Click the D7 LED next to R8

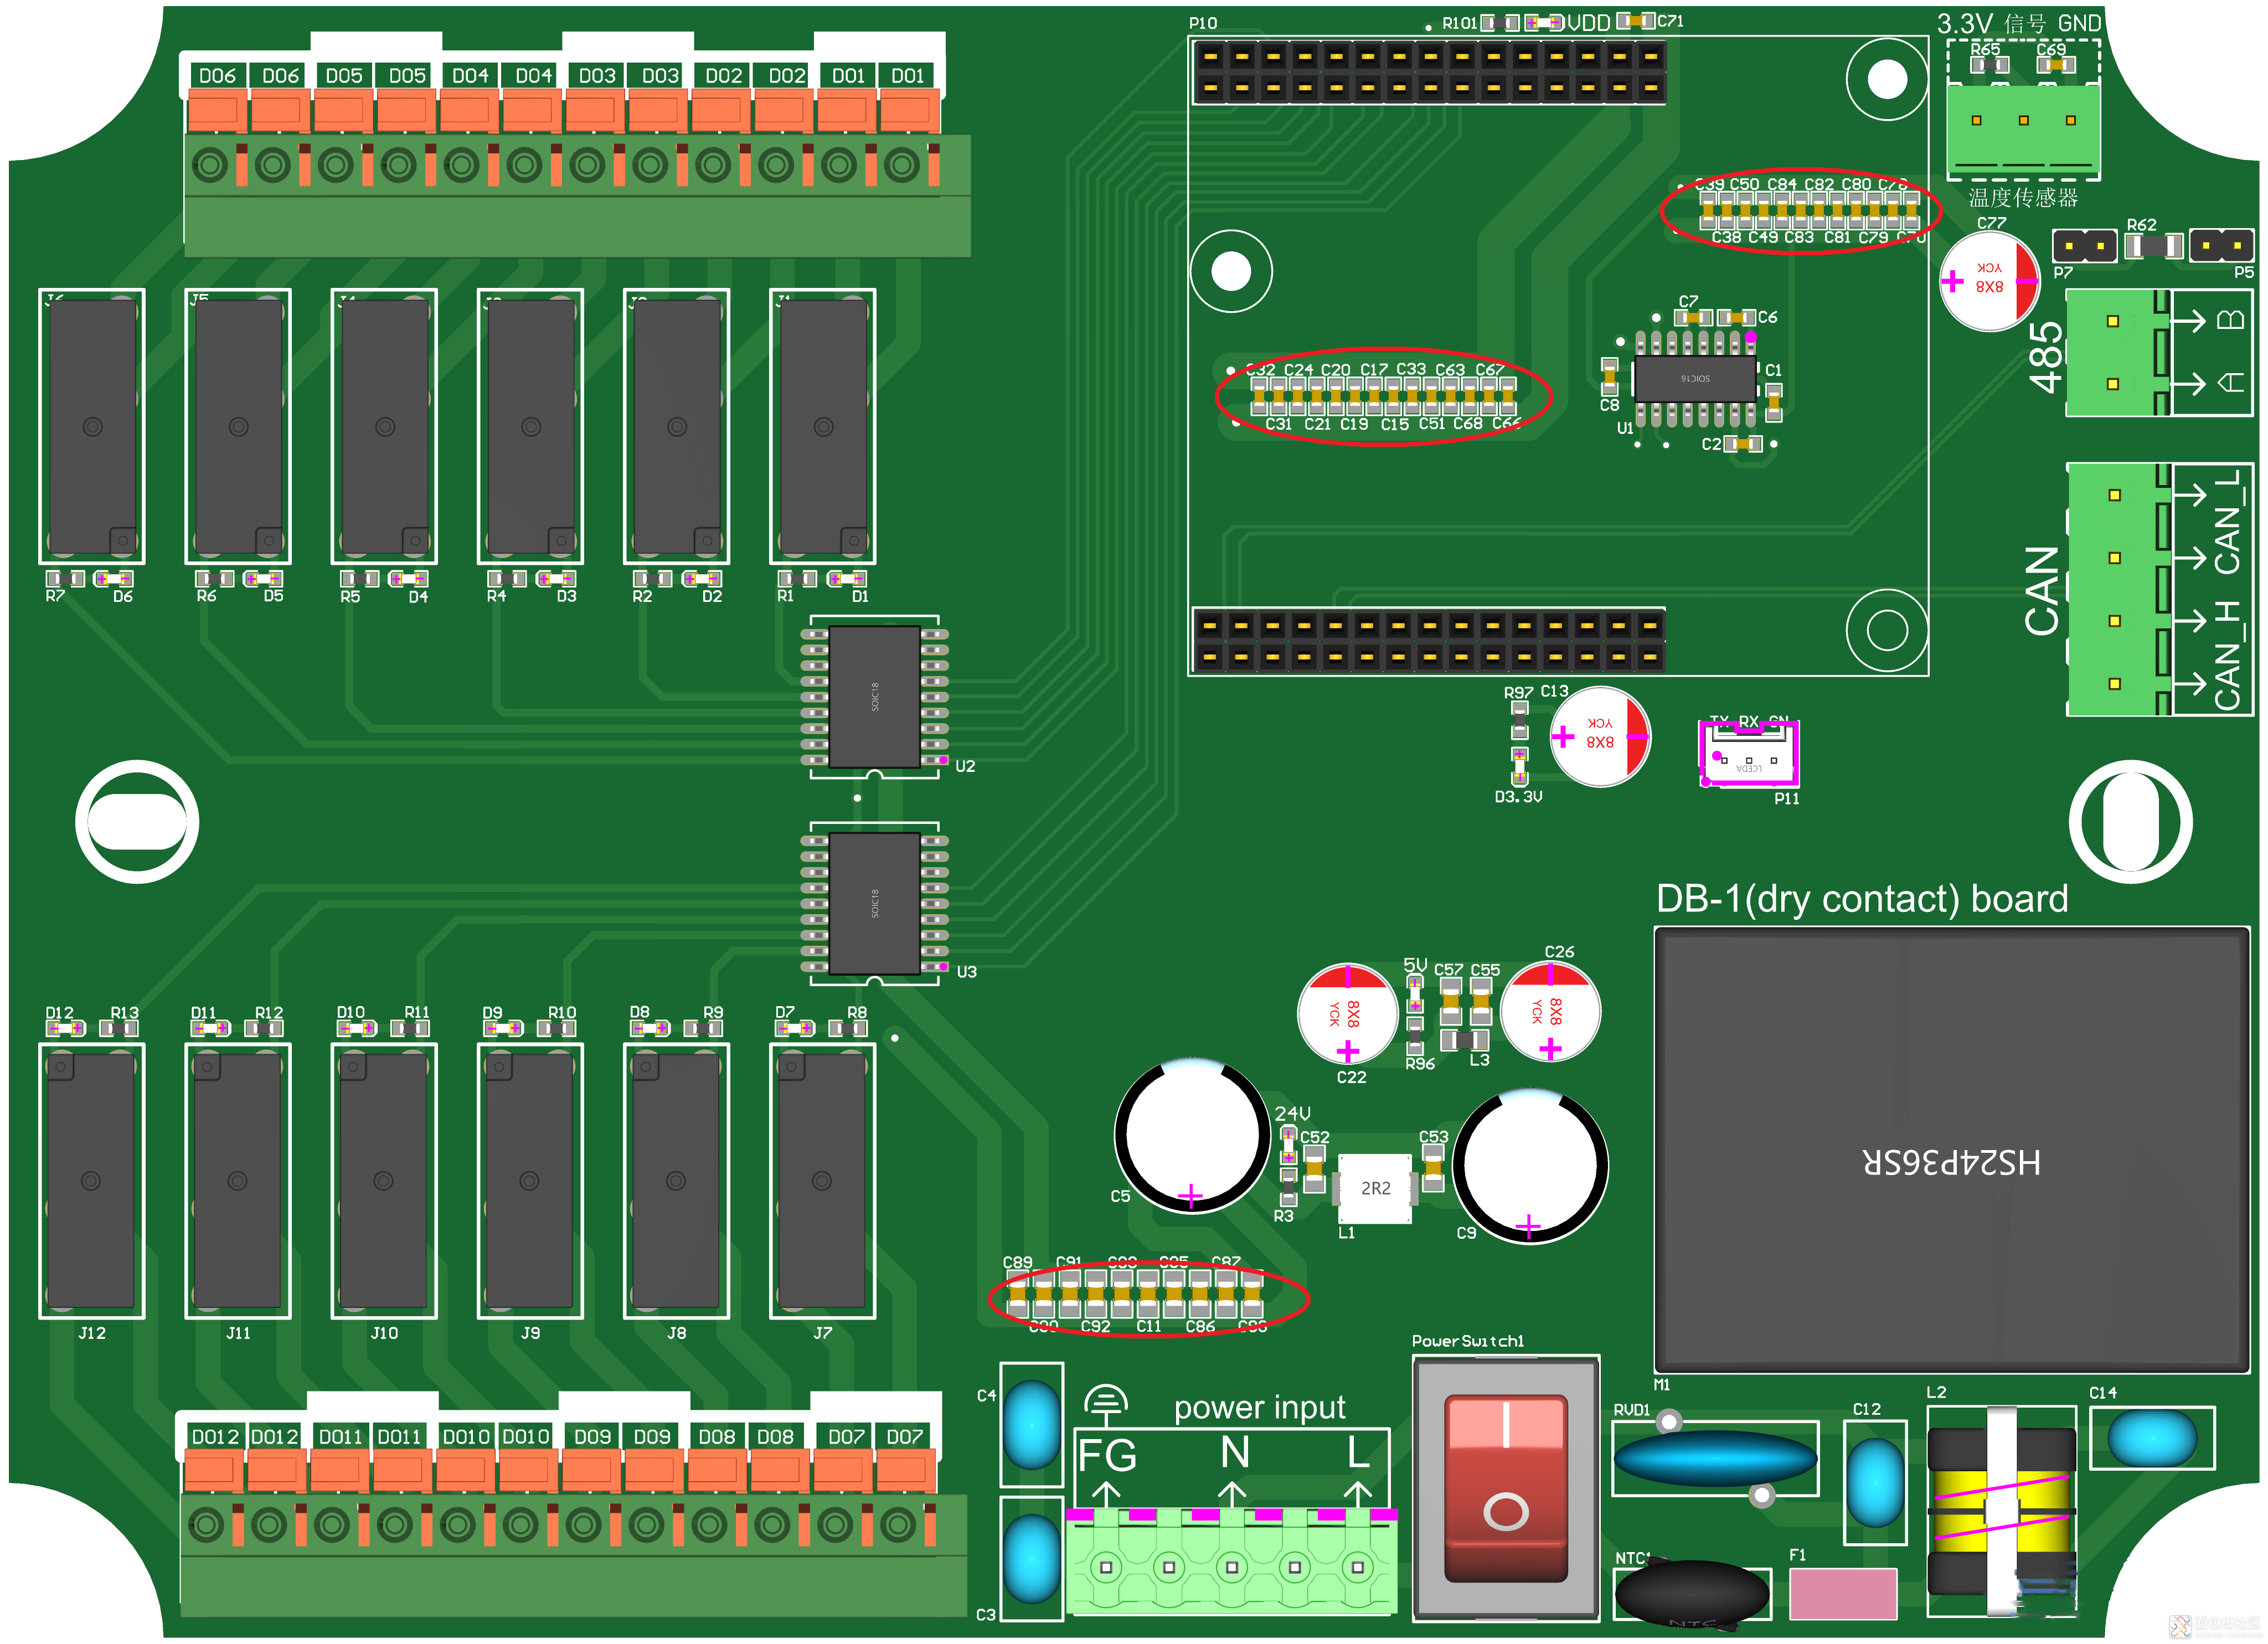click(x=795, y=1028)
